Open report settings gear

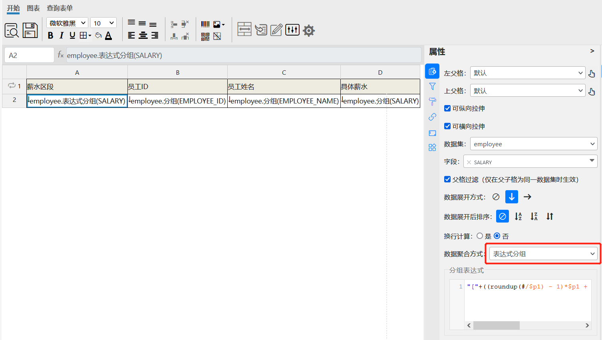309,30
